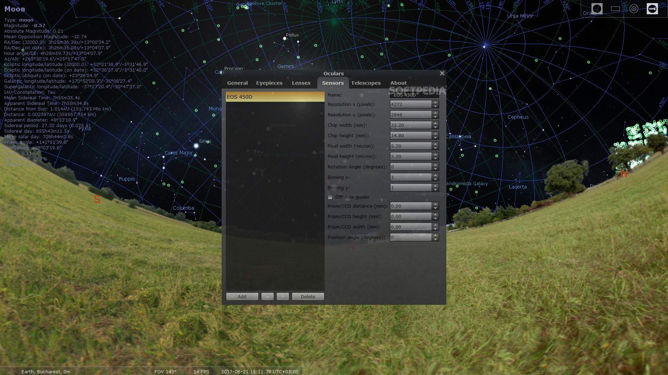
Task: Click location text 'Earth, Bucharest, 0m'
Action: [46, 372]
